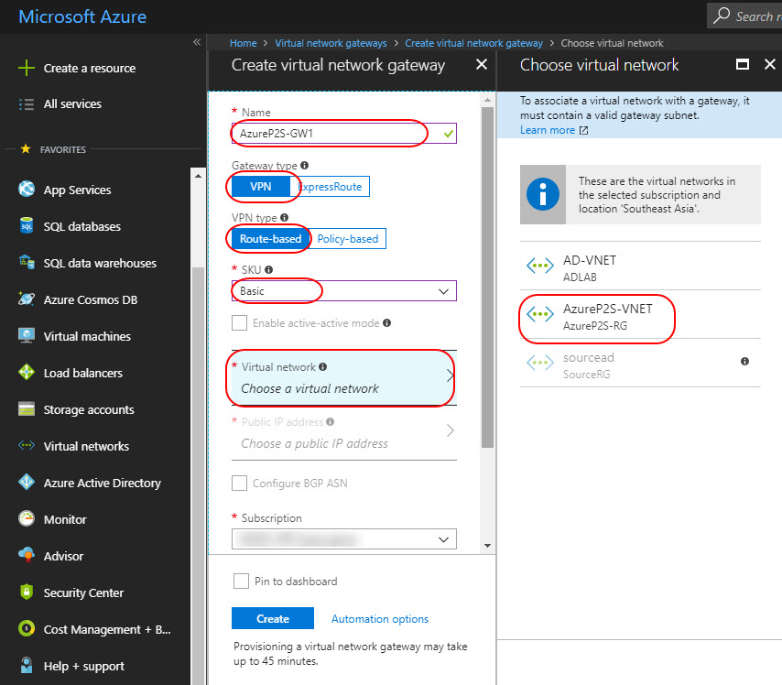Open Load balancers icon
782x685 pixels.
tap(27, 372)
